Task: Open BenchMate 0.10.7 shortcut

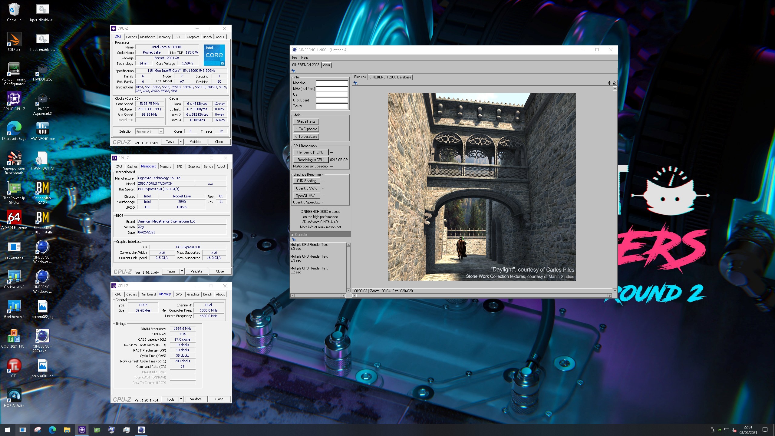Action: [x=42, y=193]
